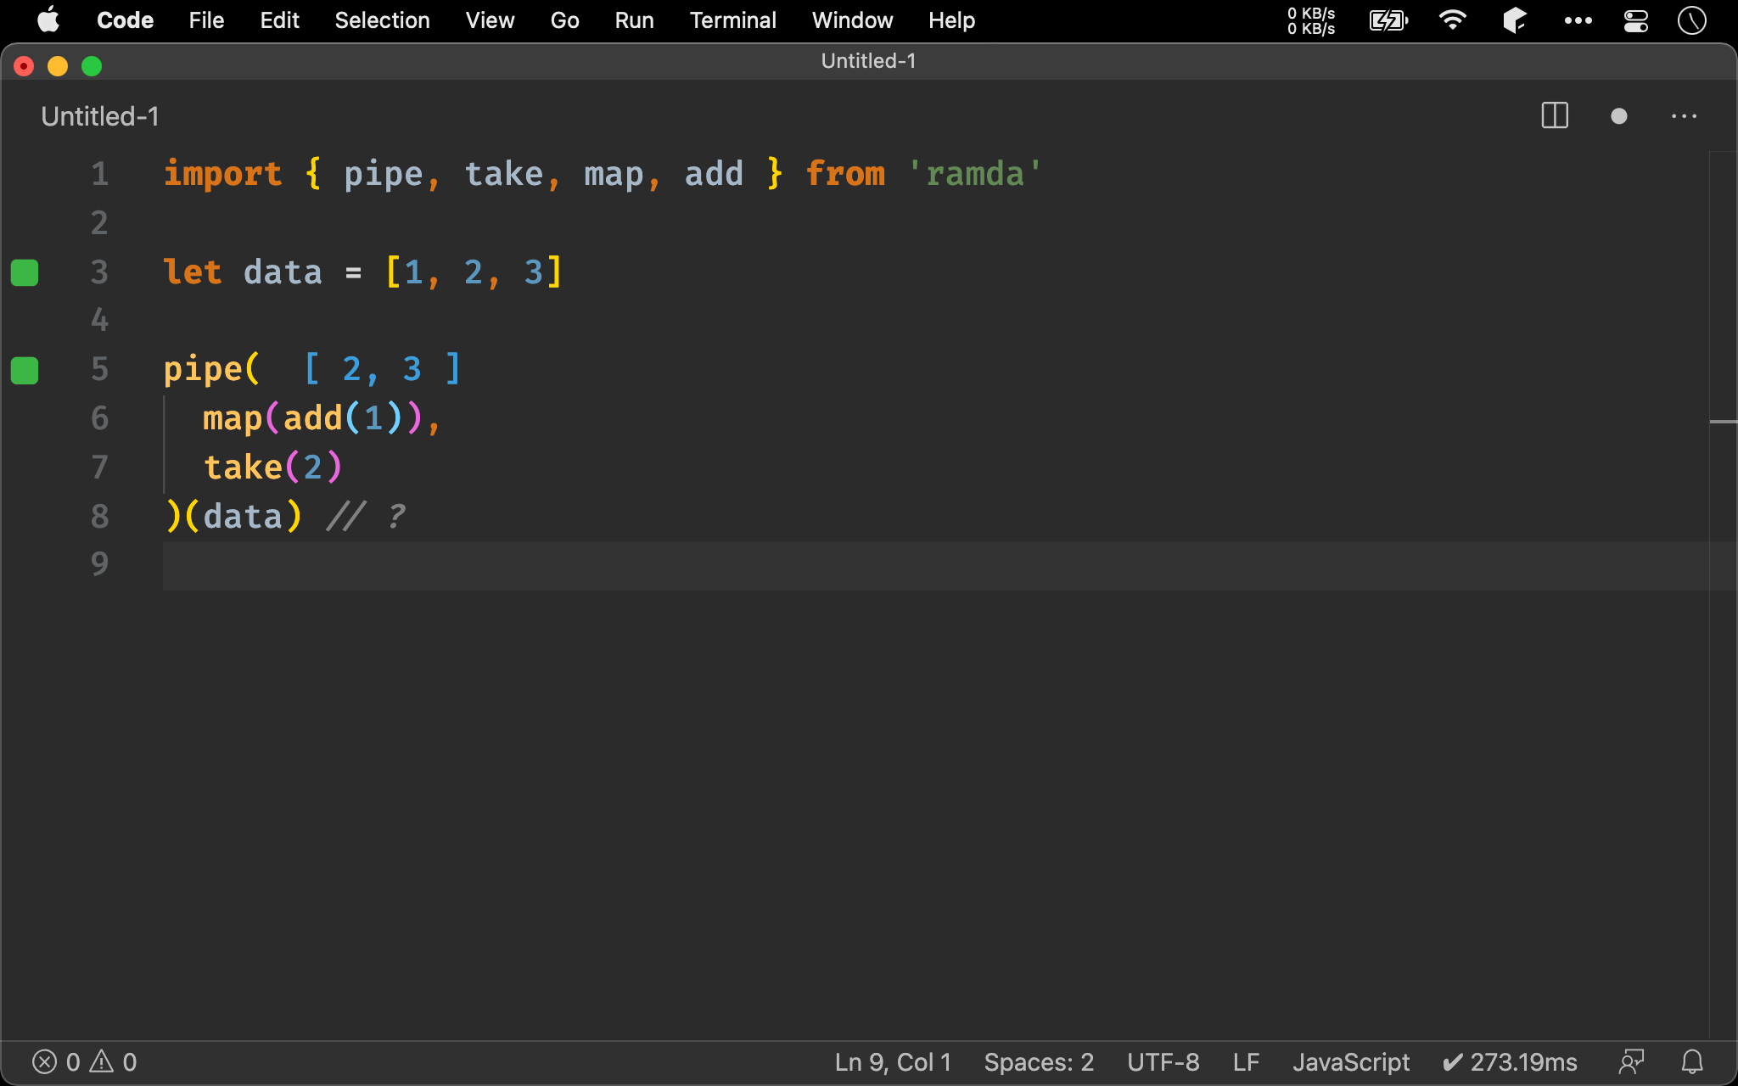
Task: Open the three-dots menu bar overflow icon
Action: click(1578, 20)
